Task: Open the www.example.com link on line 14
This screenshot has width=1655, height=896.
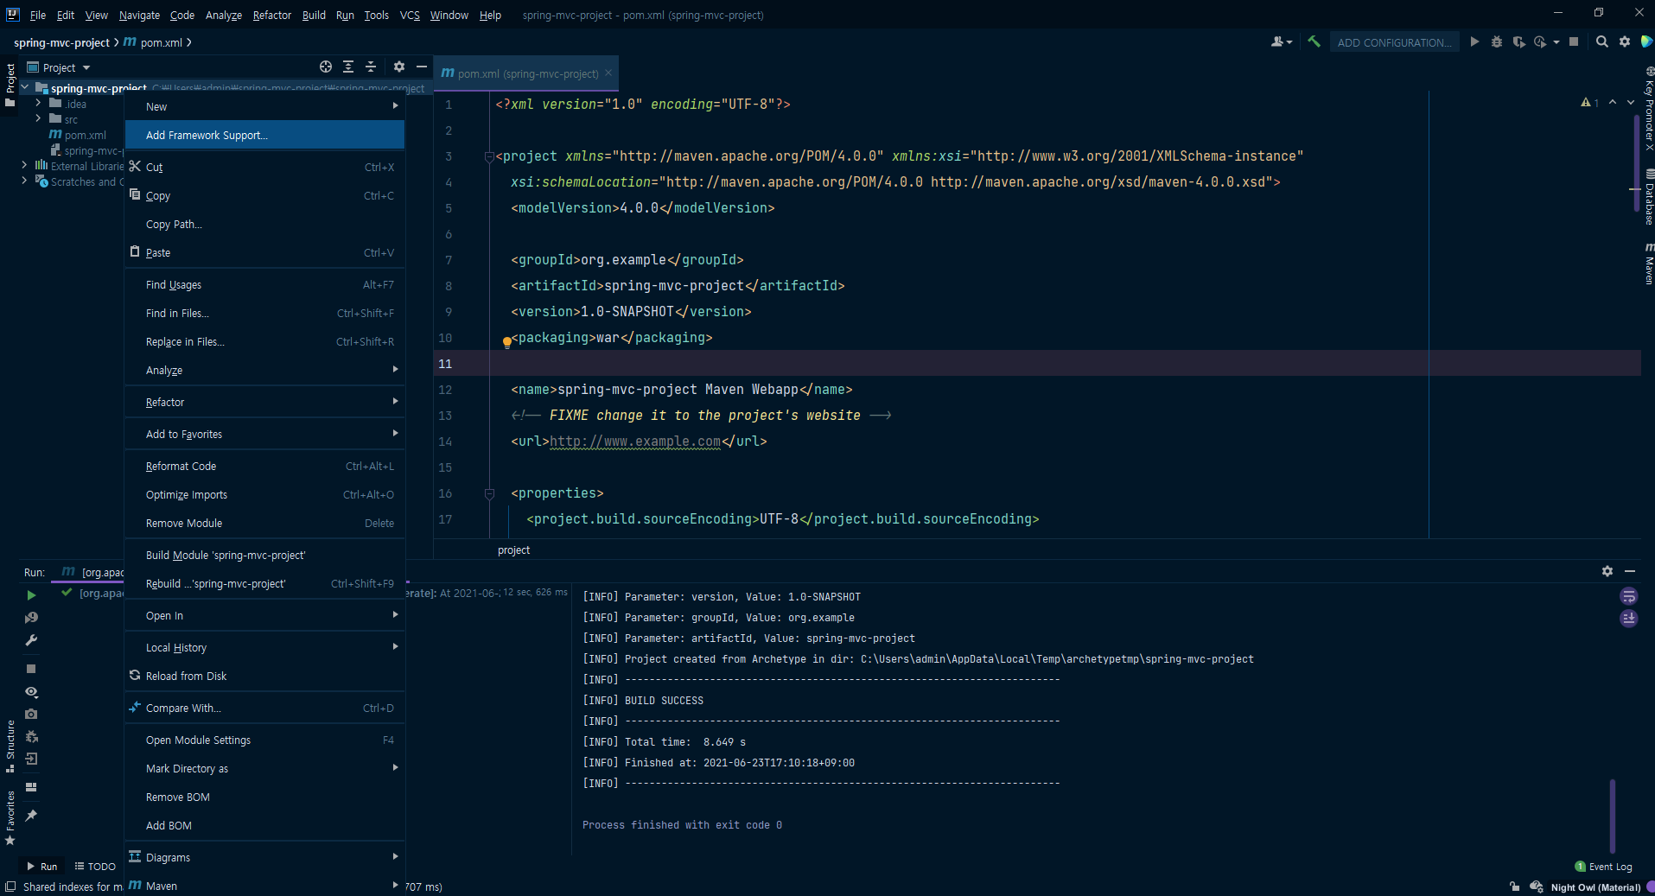Action: 635,442
